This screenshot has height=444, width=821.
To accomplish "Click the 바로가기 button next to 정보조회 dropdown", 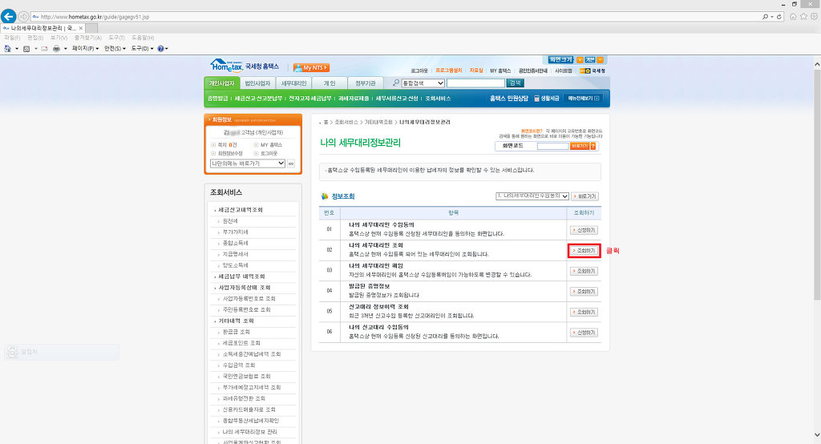I will coord(584,196).
